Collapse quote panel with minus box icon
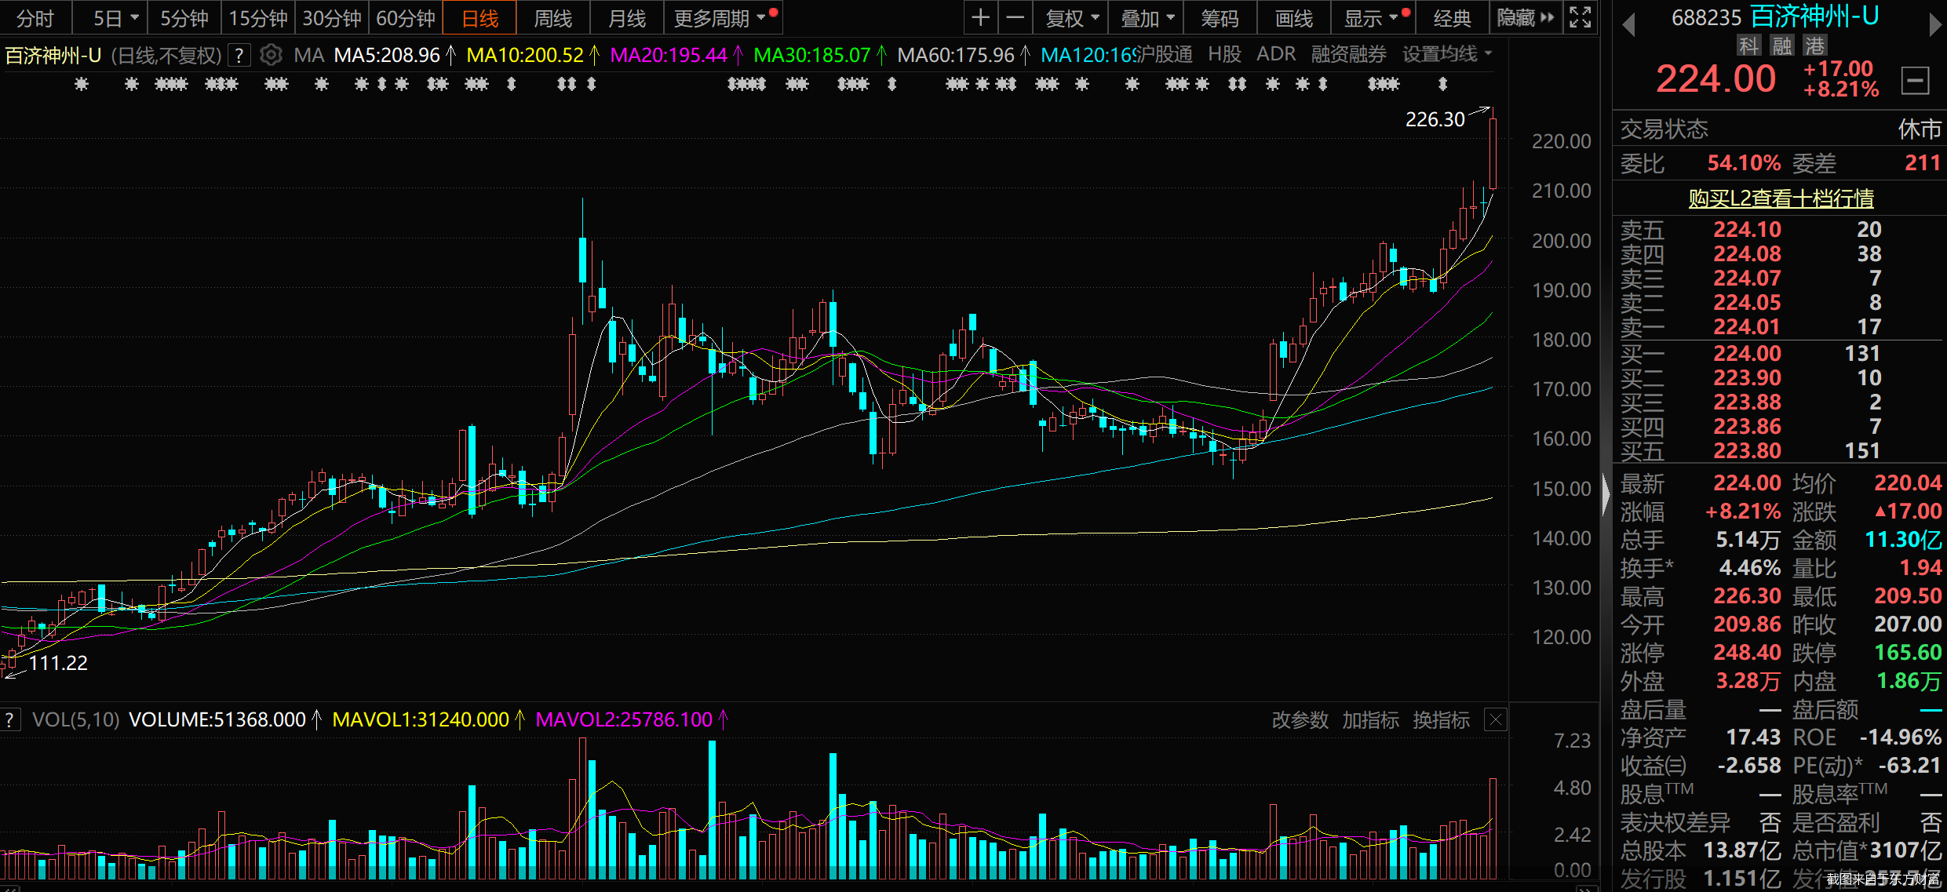Screen dimensions: 1947x892 pos(1915,80)
